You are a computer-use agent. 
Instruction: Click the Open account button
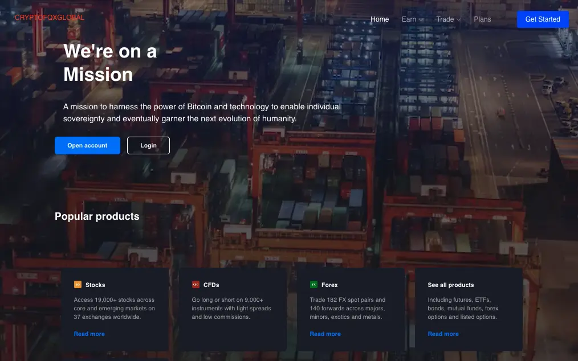pyautogui.click(x=87, y=146)
